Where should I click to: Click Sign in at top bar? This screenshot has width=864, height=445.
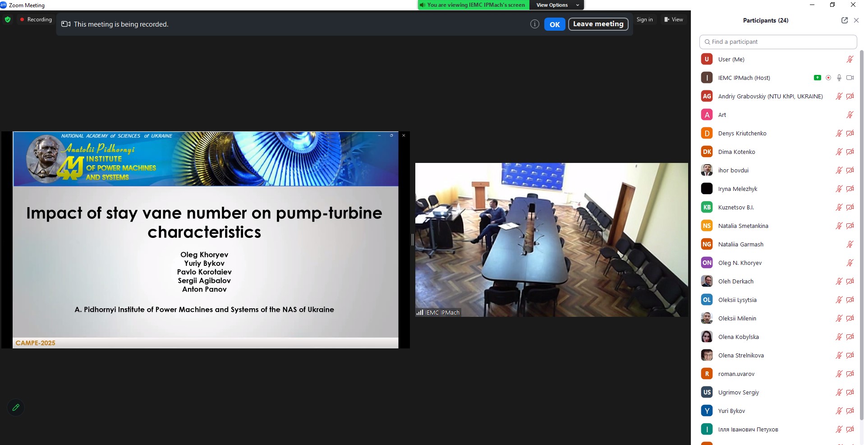coord(644,19)
